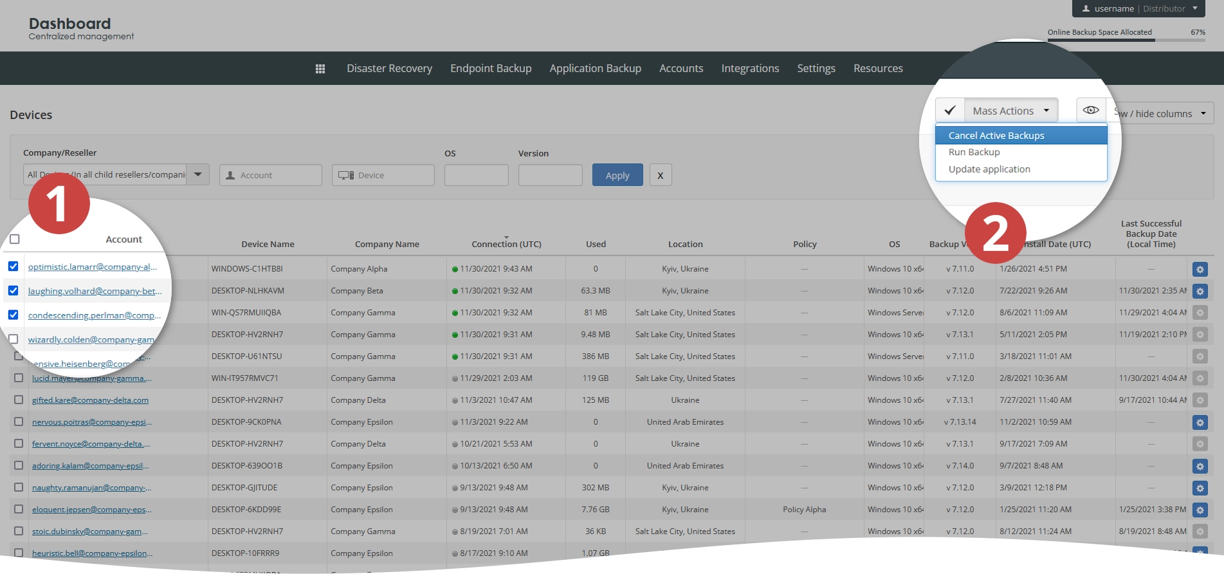Click the OS filter input field
1224x574 pixels.
click(x=477, y=175)
